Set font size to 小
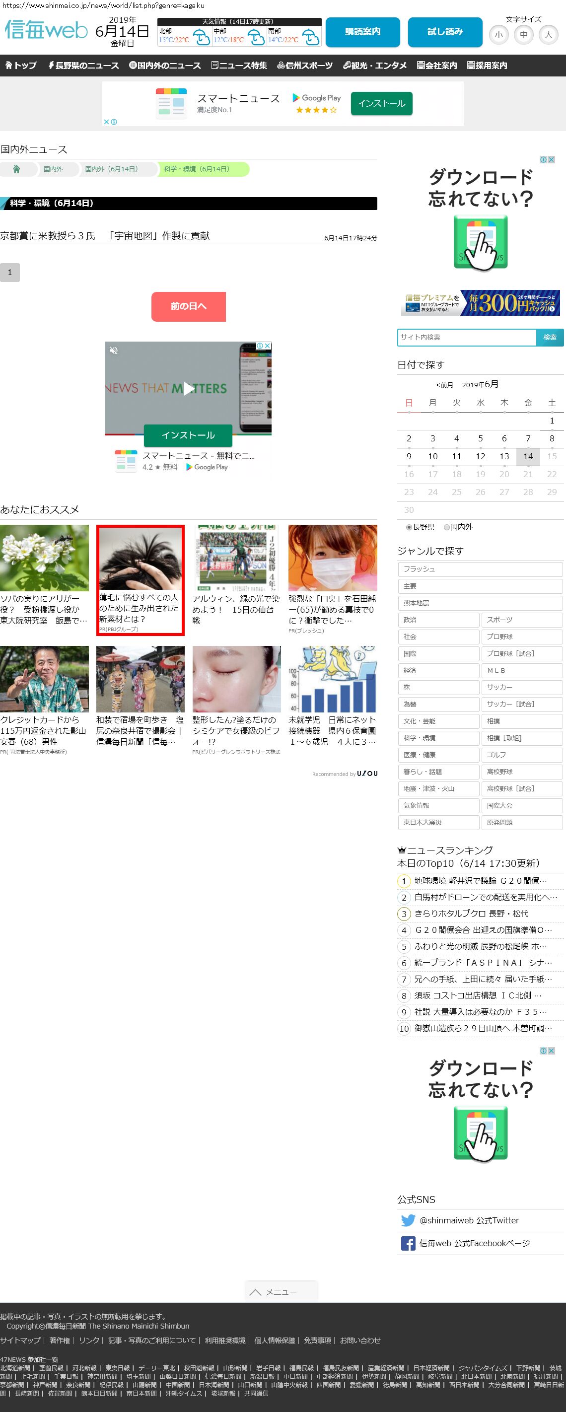Image resolution: width=566 pixels, height=1412 pixels. [x=498, y=35]
